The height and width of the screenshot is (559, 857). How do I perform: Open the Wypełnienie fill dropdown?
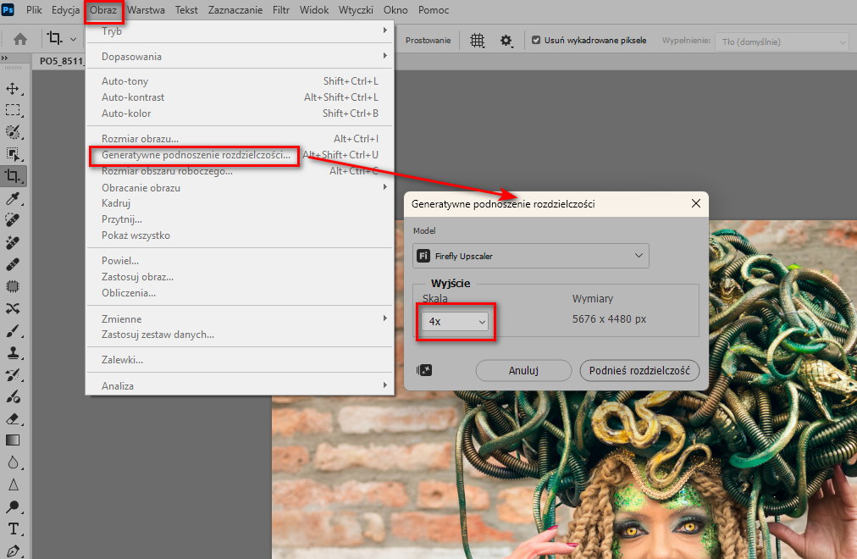pyautogui.click(x=782, y=42)
